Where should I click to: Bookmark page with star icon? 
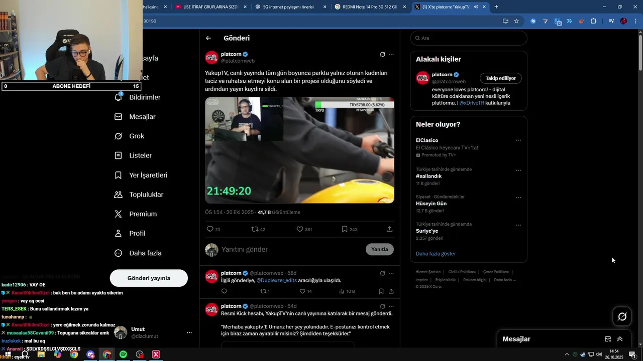tap(516, 21)
